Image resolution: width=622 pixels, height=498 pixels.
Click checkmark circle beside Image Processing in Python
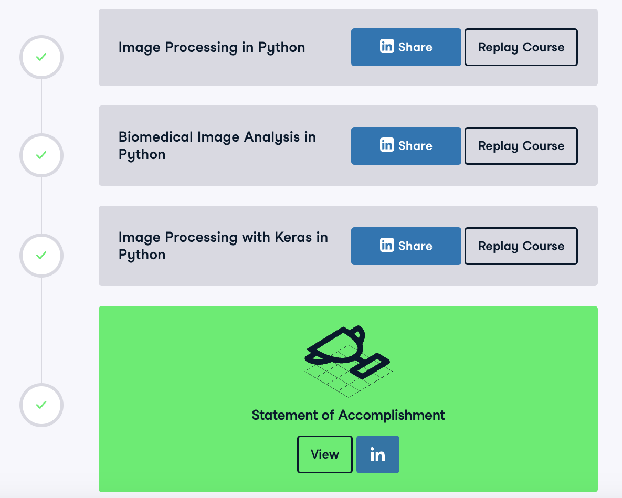tap(41, 57)
